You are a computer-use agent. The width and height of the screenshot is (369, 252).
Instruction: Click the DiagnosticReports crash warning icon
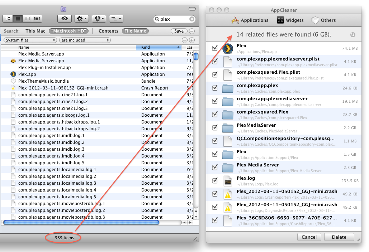point(228,208)
